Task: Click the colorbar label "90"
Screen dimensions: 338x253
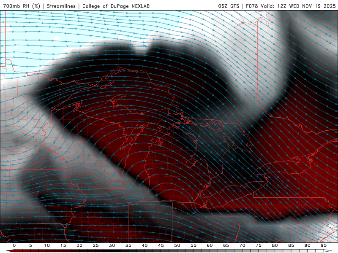Action: point(307,245)
